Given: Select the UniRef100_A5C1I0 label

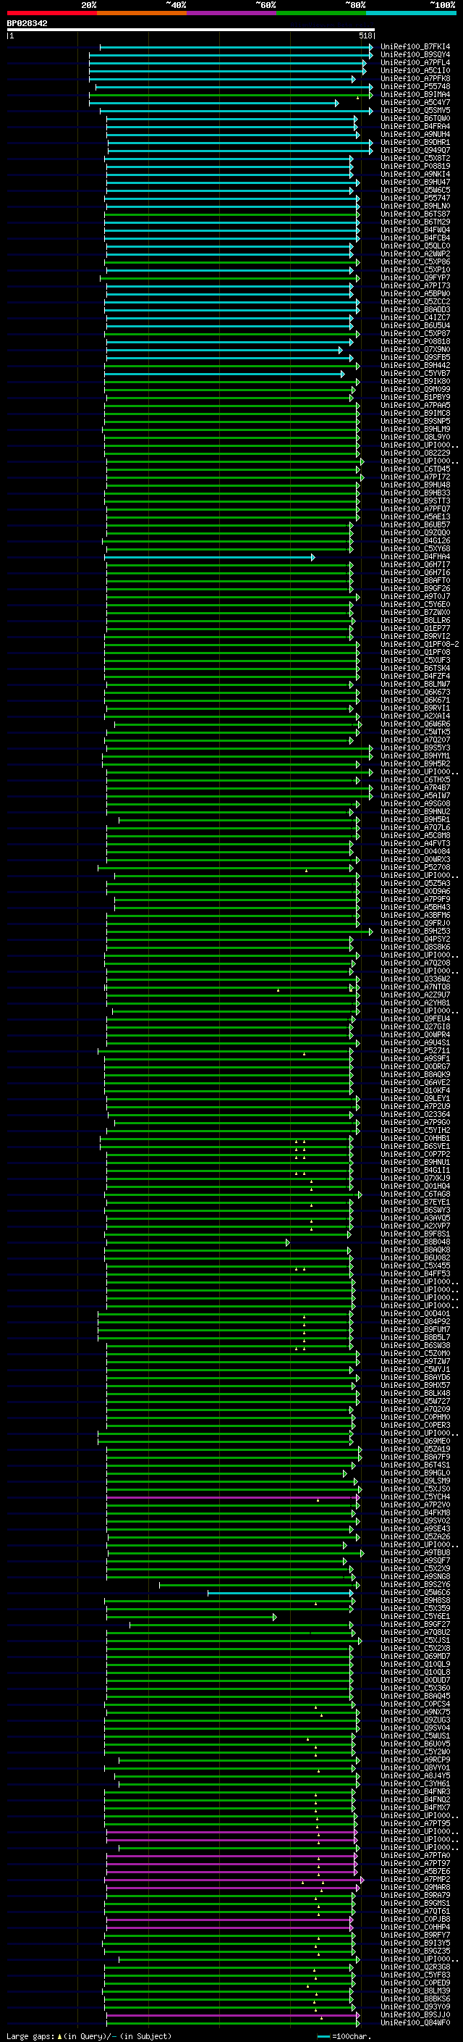Looking at the screenshot, I should [x=415, y=70].
